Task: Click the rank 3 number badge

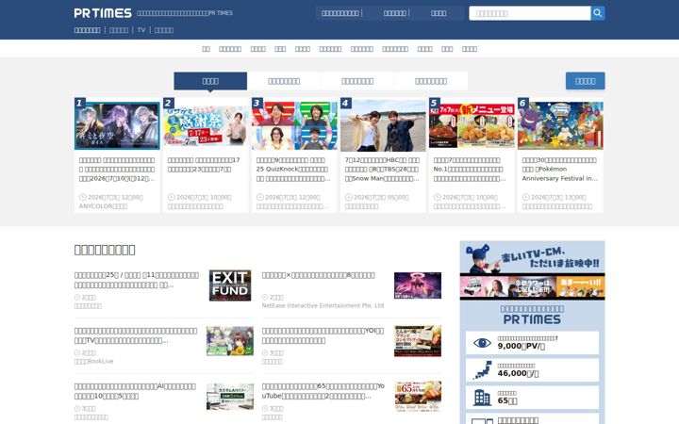Action: 257,103
